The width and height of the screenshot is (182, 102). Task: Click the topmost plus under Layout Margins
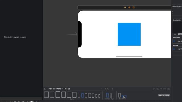point(172,9)
